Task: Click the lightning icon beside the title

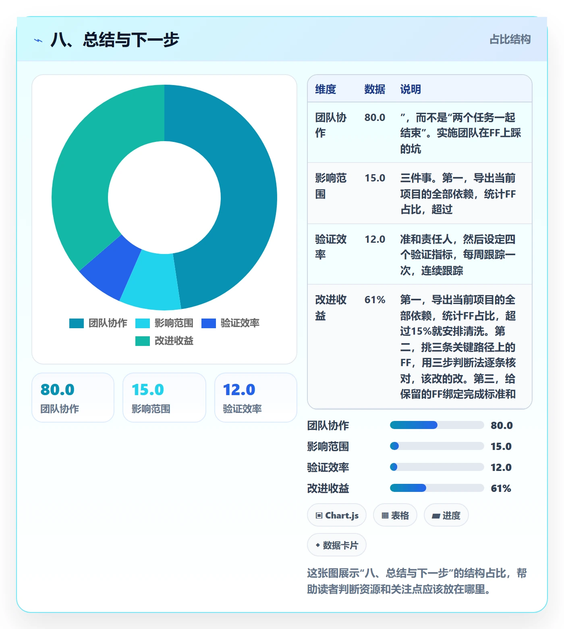Action: [38, 40]
